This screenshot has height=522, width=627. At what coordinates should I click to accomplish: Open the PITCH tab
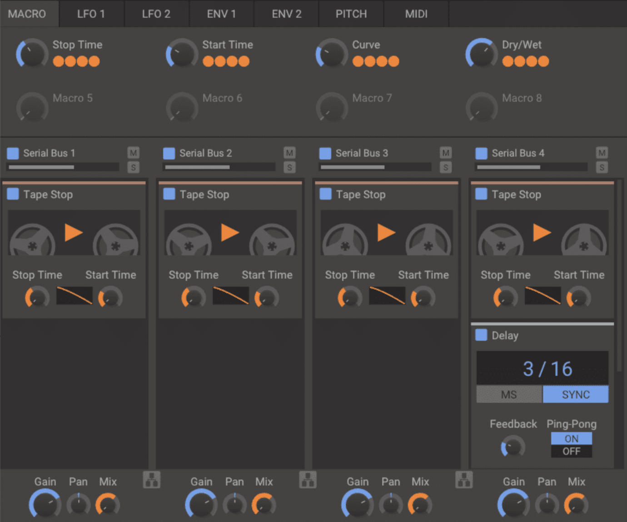coord(351,14)
